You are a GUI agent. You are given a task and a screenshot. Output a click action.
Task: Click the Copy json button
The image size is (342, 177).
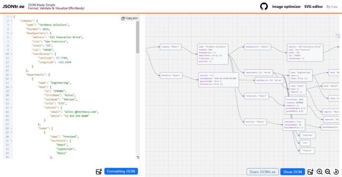[x=130, y=18]
